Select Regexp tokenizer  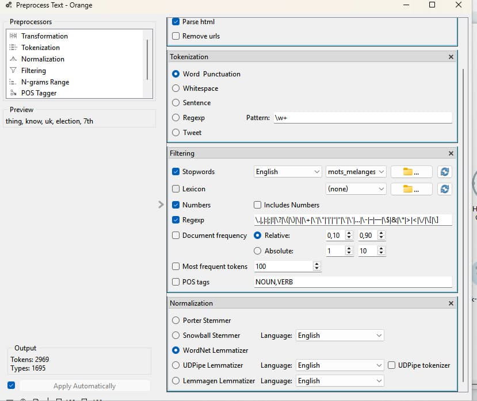pos(175,118)
